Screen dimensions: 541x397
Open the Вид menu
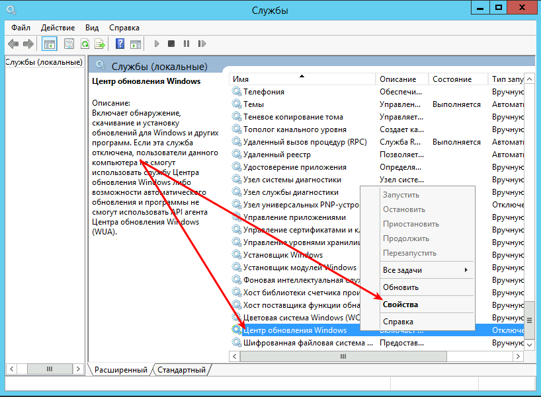tap(92, 28)
